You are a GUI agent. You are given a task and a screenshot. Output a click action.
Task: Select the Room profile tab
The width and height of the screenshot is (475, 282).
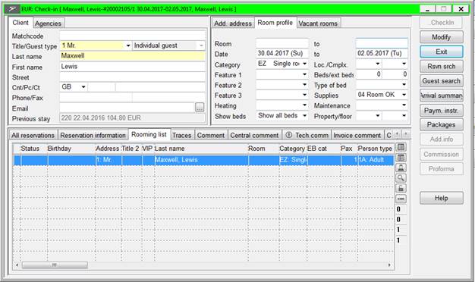pyautogui.click(x=275, y=23)
